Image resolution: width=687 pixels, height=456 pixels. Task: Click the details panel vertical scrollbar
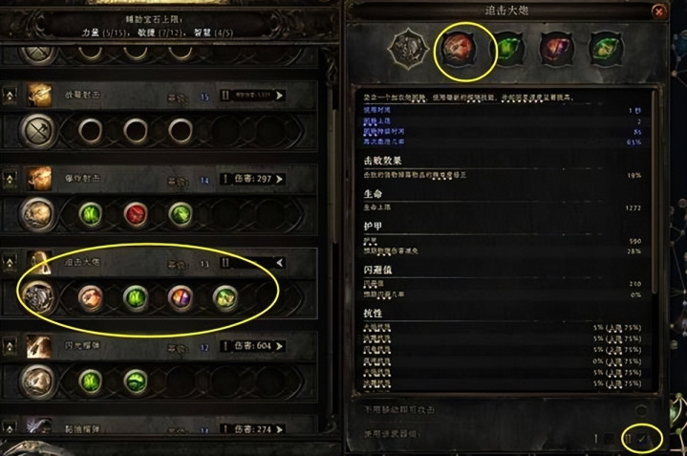click(655, 193)
